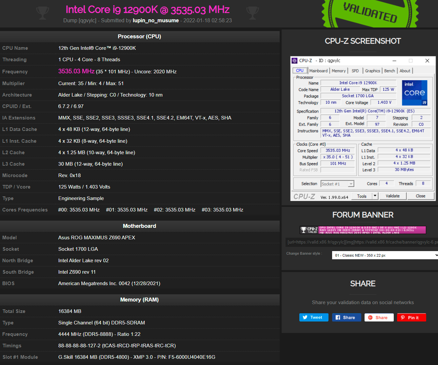Select the CPU tab in CPU-Z window

300,71
